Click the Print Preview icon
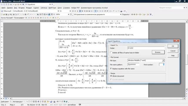The image size is (188, 106). pos(16,14)
